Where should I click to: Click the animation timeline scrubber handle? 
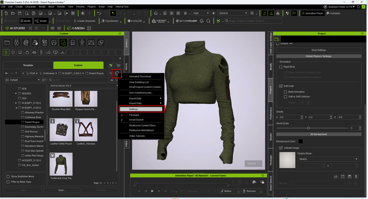pos(136,183)
